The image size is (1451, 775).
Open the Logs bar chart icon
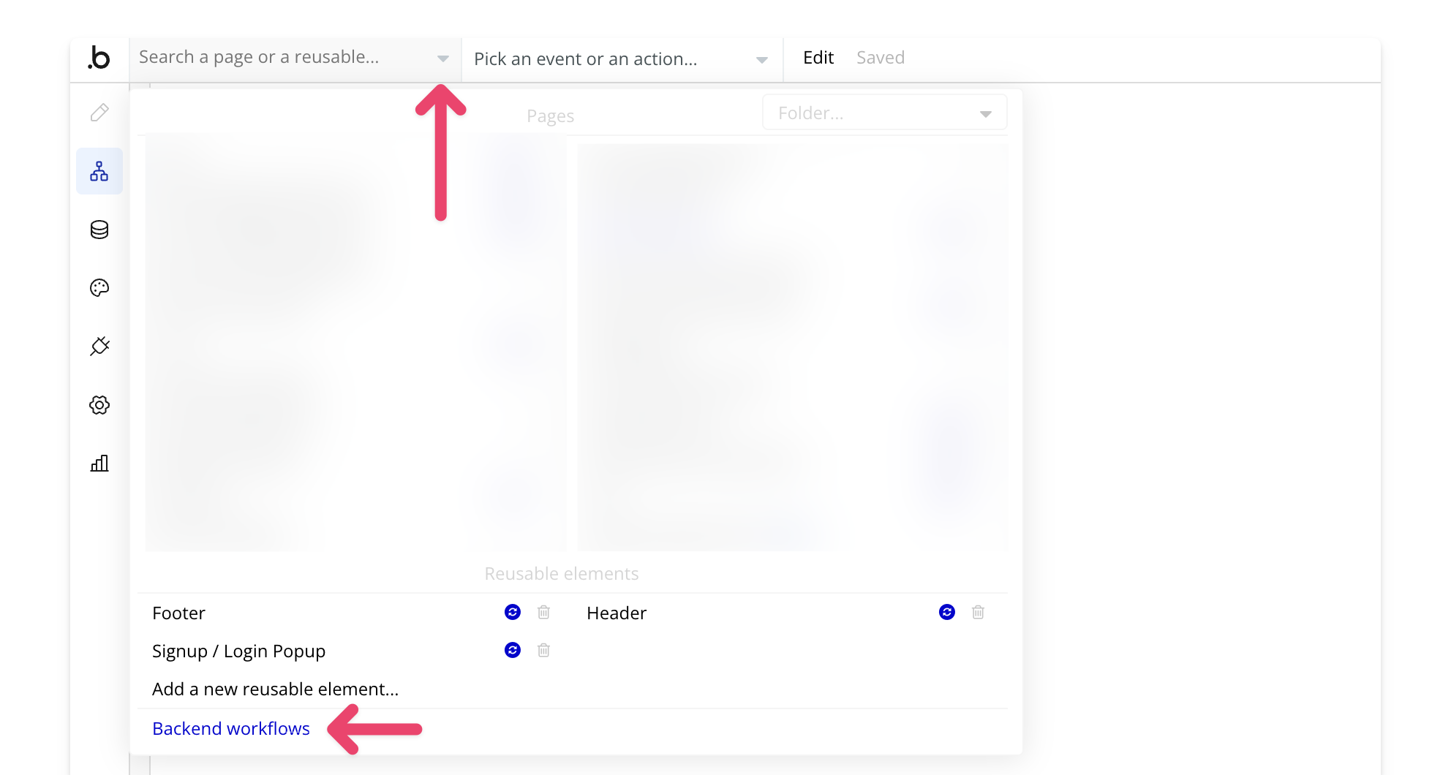click(99, 463)
